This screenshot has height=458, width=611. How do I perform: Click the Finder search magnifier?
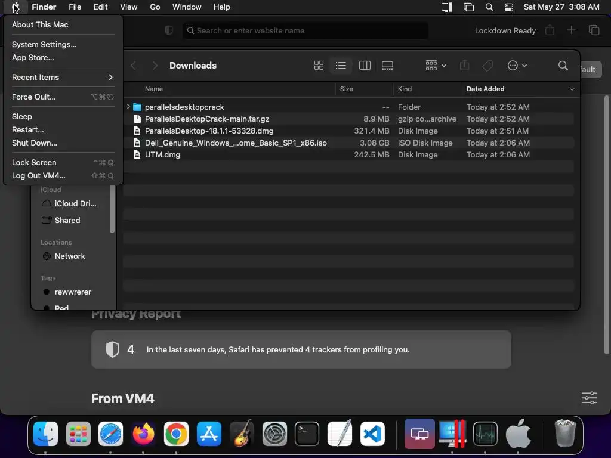(563, 66)
